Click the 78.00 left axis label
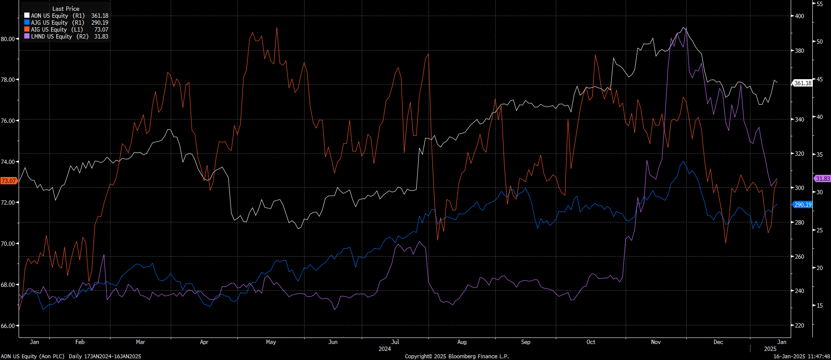Image resolution: width=831 pixels, height=360 pixels. (8, 80)
